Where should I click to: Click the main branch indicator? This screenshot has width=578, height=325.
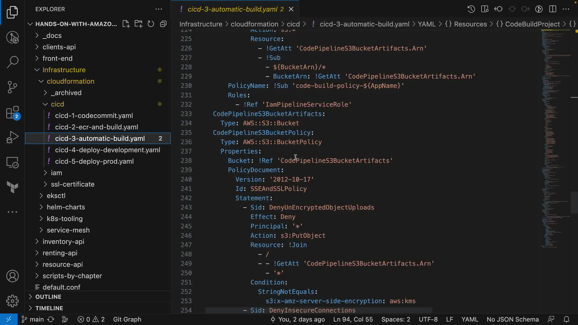[33, 319]
